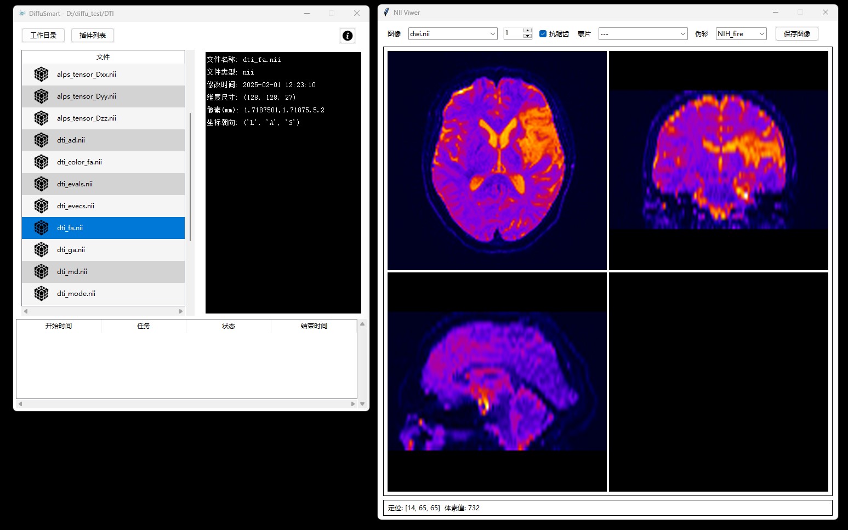Click the 开始时间 column header
The width and height of the screenshot is (848, 530).
pyautogui.click(x=59, y=326)
